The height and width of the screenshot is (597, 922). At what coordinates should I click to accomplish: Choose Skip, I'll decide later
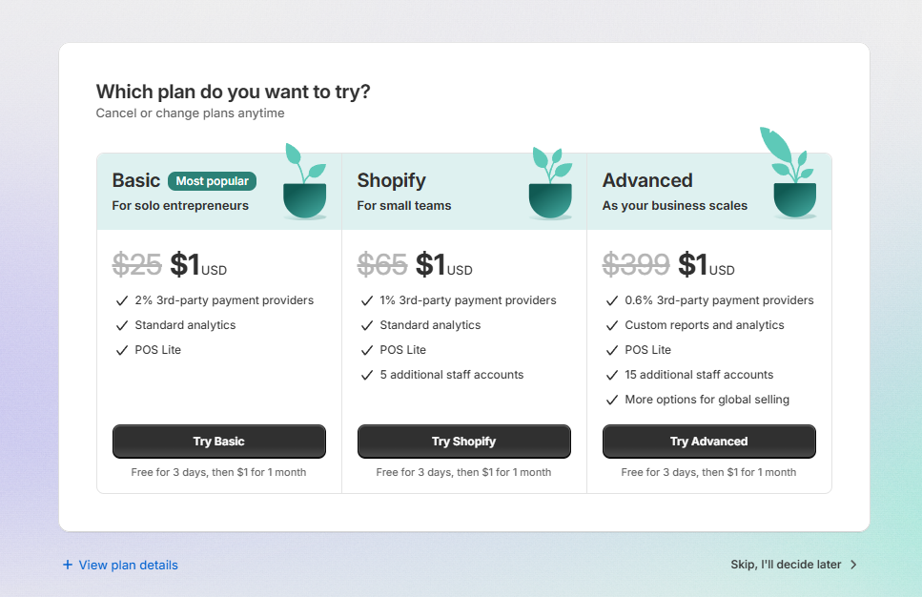(785, 565)
